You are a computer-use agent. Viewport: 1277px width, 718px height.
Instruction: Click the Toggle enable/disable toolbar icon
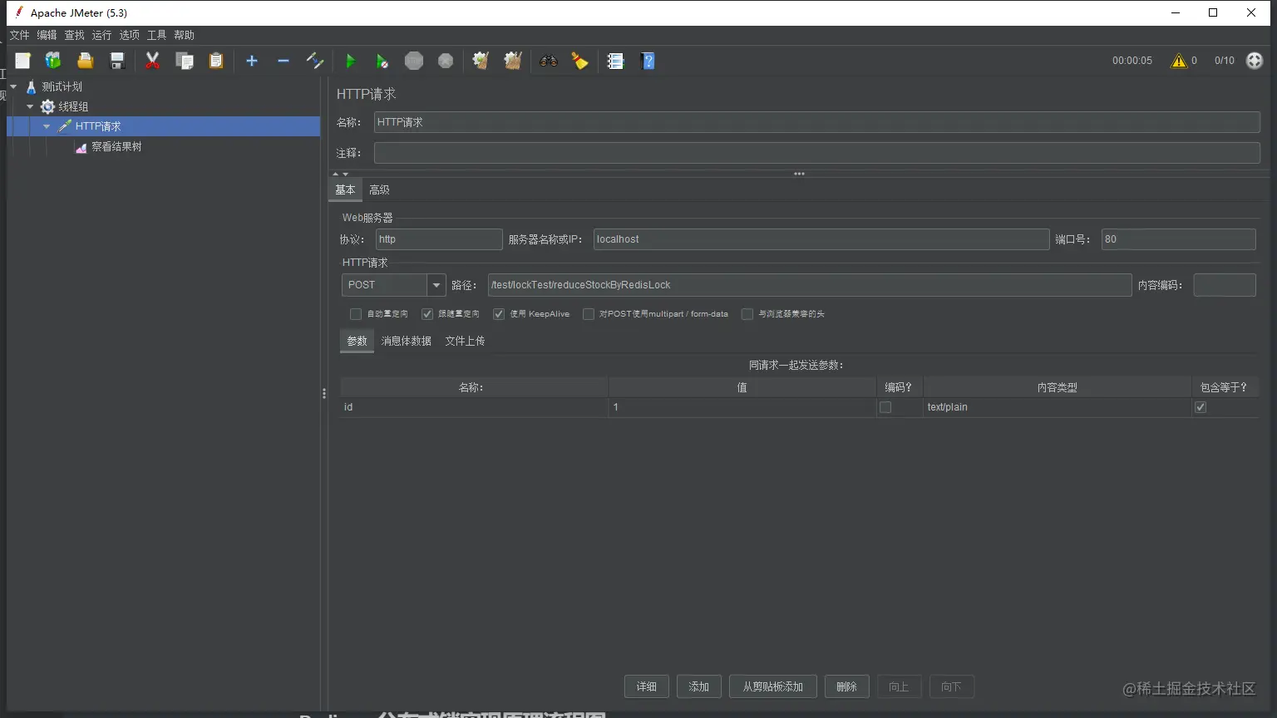coord(315,61)
